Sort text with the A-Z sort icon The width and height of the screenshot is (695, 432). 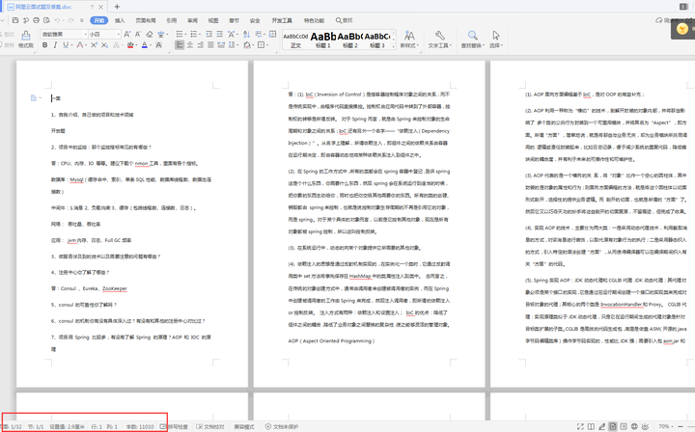[246, 34]
